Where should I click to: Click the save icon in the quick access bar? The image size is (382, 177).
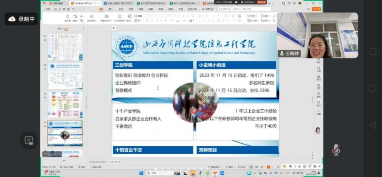pos(55,9)
